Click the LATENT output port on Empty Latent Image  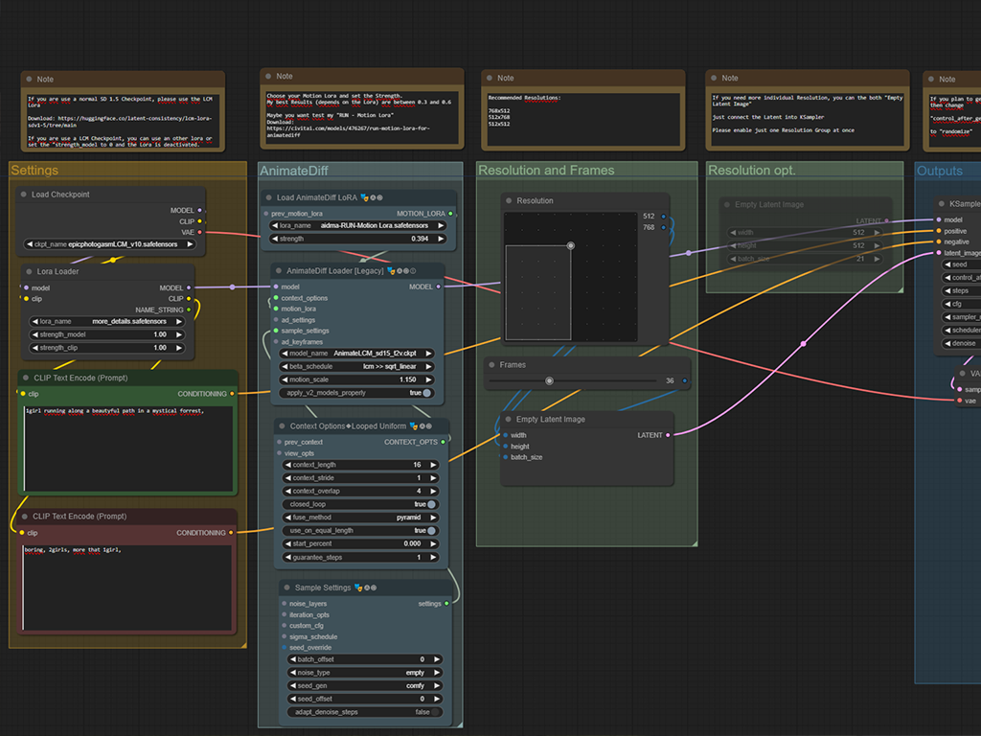[668, 435]
